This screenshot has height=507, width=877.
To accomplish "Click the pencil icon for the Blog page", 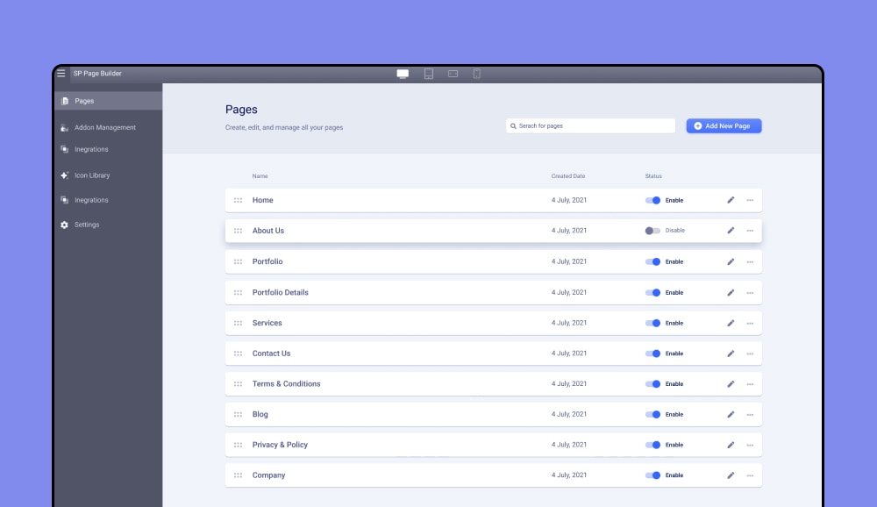I will coord(731,414).
